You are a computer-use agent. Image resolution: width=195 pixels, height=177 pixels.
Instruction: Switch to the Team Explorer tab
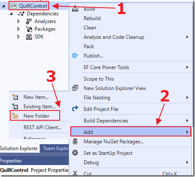[55, 148]
